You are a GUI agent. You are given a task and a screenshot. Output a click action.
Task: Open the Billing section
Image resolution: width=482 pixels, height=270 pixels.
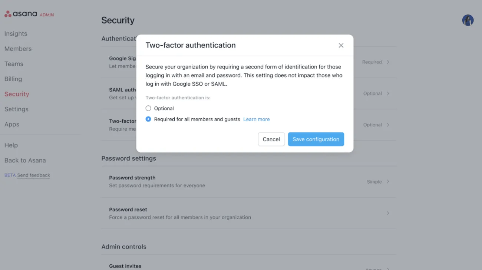(13, 79)
